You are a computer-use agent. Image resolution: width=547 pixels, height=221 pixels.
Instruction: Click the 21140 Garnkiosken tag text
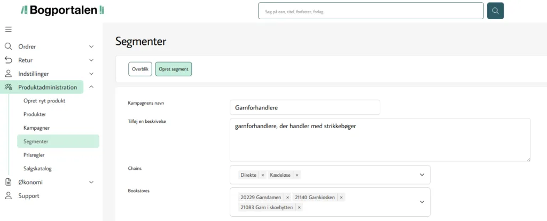point(315,198)
